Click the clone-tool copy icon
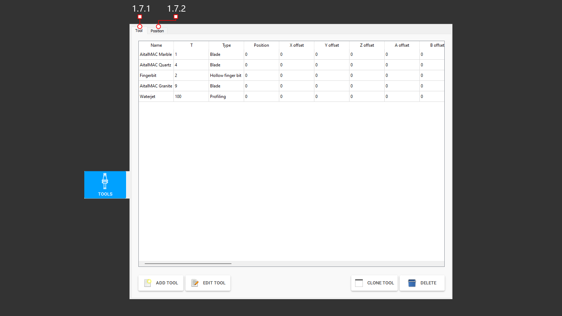 [359, 283]
